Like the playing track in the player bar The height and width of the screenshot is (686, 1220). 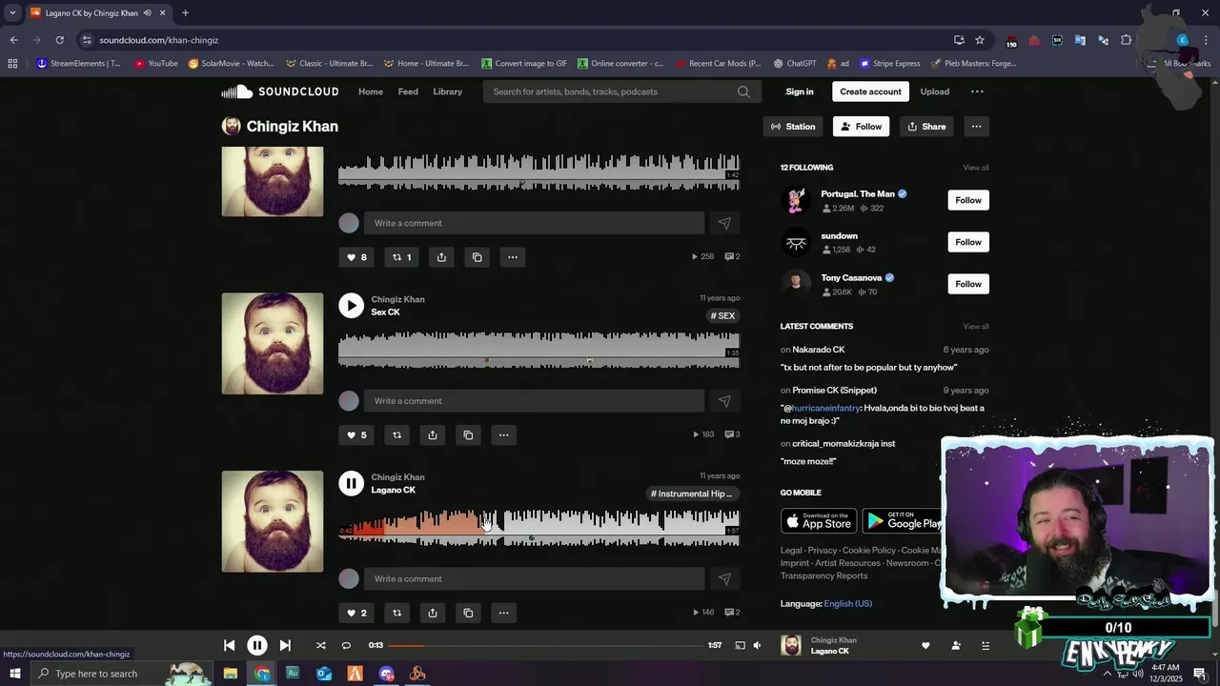click(925, 646)
